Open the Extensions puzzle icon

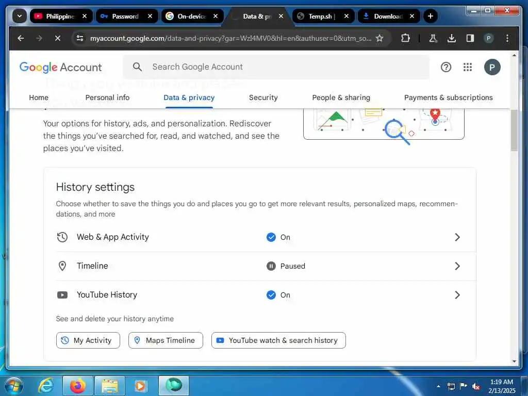(x=406, y=38)
